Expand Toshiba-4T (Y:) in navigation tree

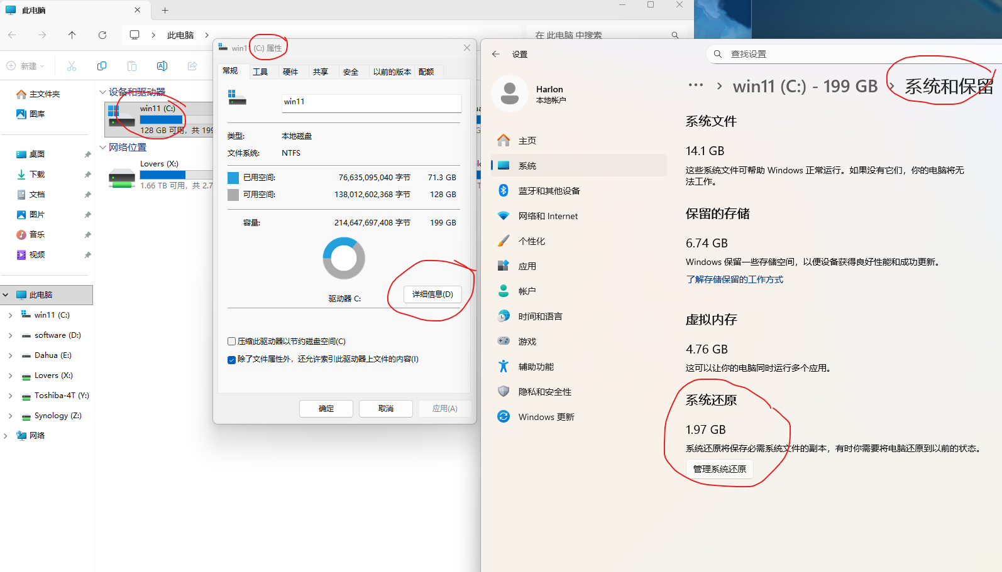(x=10, y=396)
